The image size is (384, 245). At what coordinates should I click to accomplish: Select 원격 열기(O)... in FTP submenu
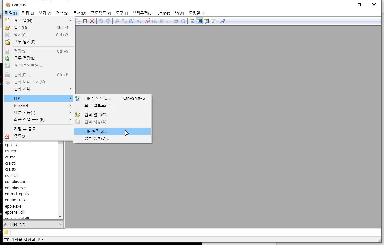coord(112,115)
